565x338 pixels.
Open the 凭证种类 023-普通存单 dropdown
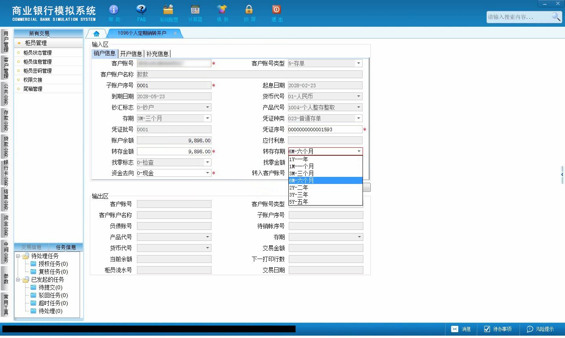(x=359, y=118)
